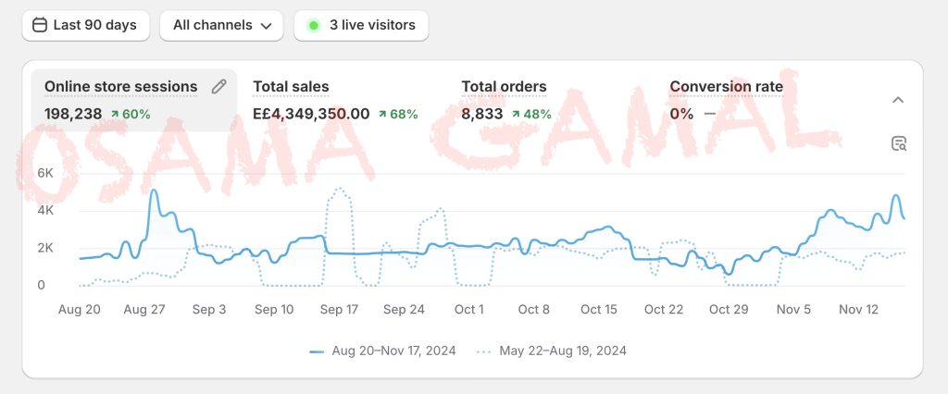Open the Last 90 days date picker
The image size is (948, 394).
tap(84, 26)
